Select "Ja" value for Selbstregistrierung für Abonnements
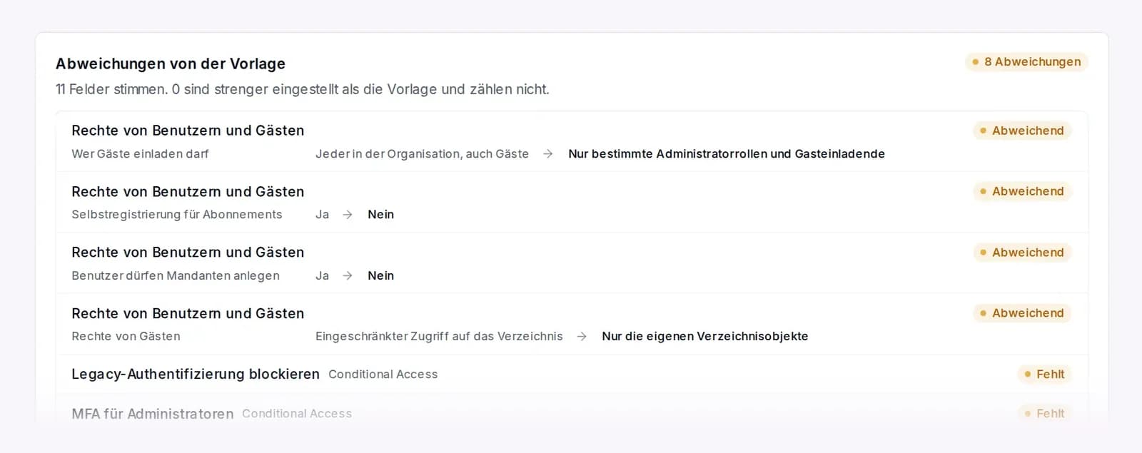Screen dimensions: 1142x453 pos(323,214)
